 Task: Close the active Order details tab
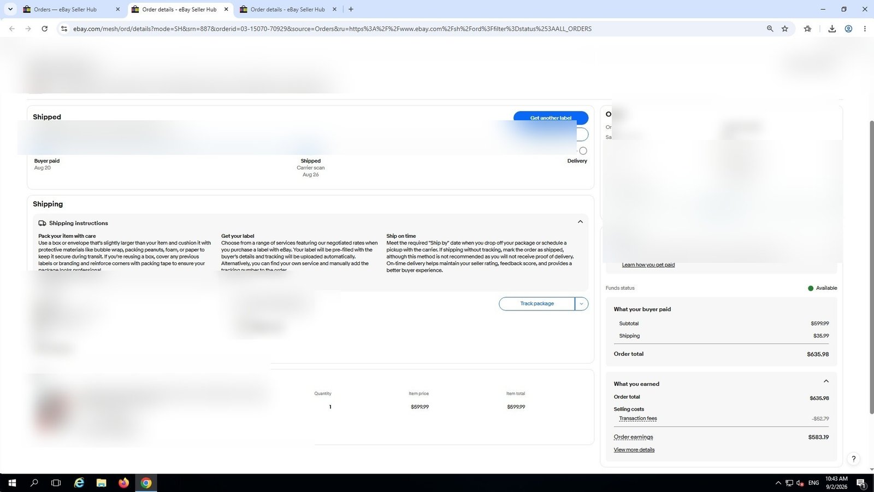[x=226, y=9]
